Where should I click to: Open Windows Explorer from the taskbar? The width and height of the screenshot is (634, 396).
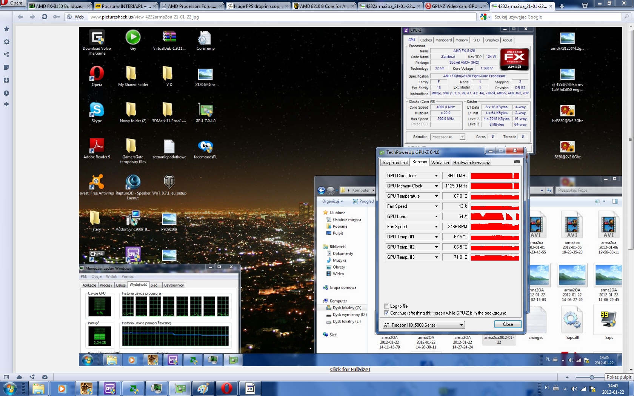point(38,388)
